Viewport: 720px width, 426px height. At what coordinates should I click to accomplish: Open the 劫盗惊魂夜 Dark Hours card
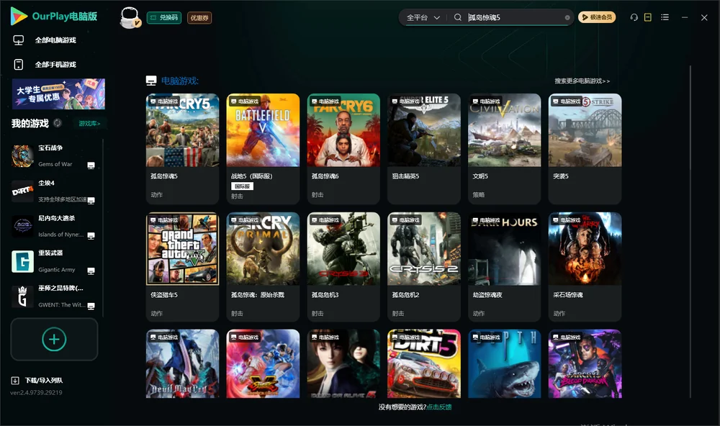(505, 267)
